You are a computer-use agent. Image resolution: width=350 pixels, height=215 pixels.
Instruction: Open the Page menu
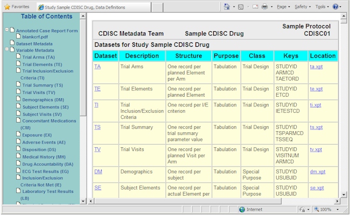point(283,7)
